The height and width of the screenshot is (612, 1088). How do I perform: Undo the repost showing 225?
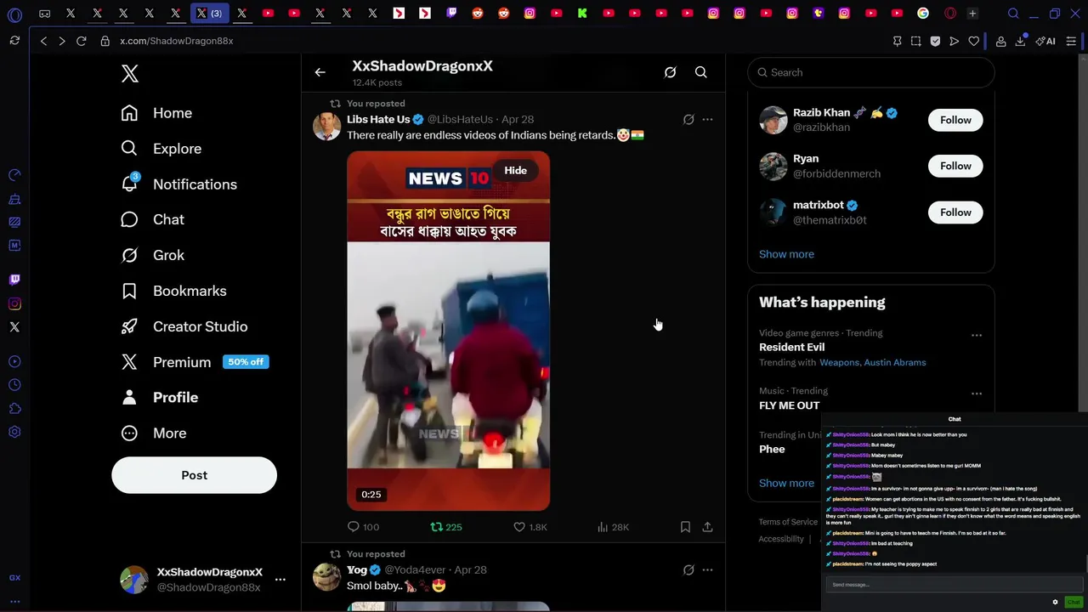pyautogui.click(x=446, y=527)
